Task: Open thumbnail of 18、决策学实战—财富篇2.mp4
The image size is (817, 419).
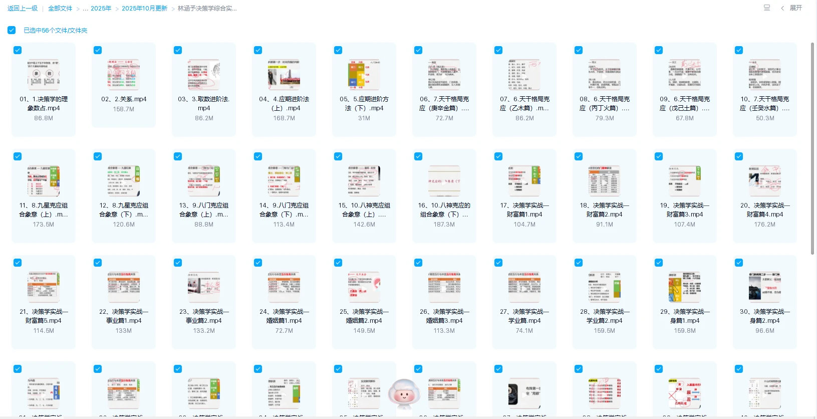Action: 605,181
